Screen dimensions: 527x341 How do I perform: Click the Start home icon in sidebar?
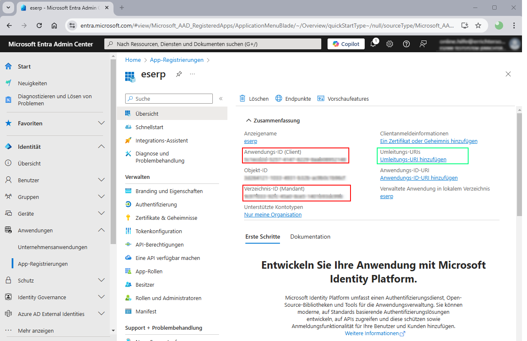click(8, 66)
